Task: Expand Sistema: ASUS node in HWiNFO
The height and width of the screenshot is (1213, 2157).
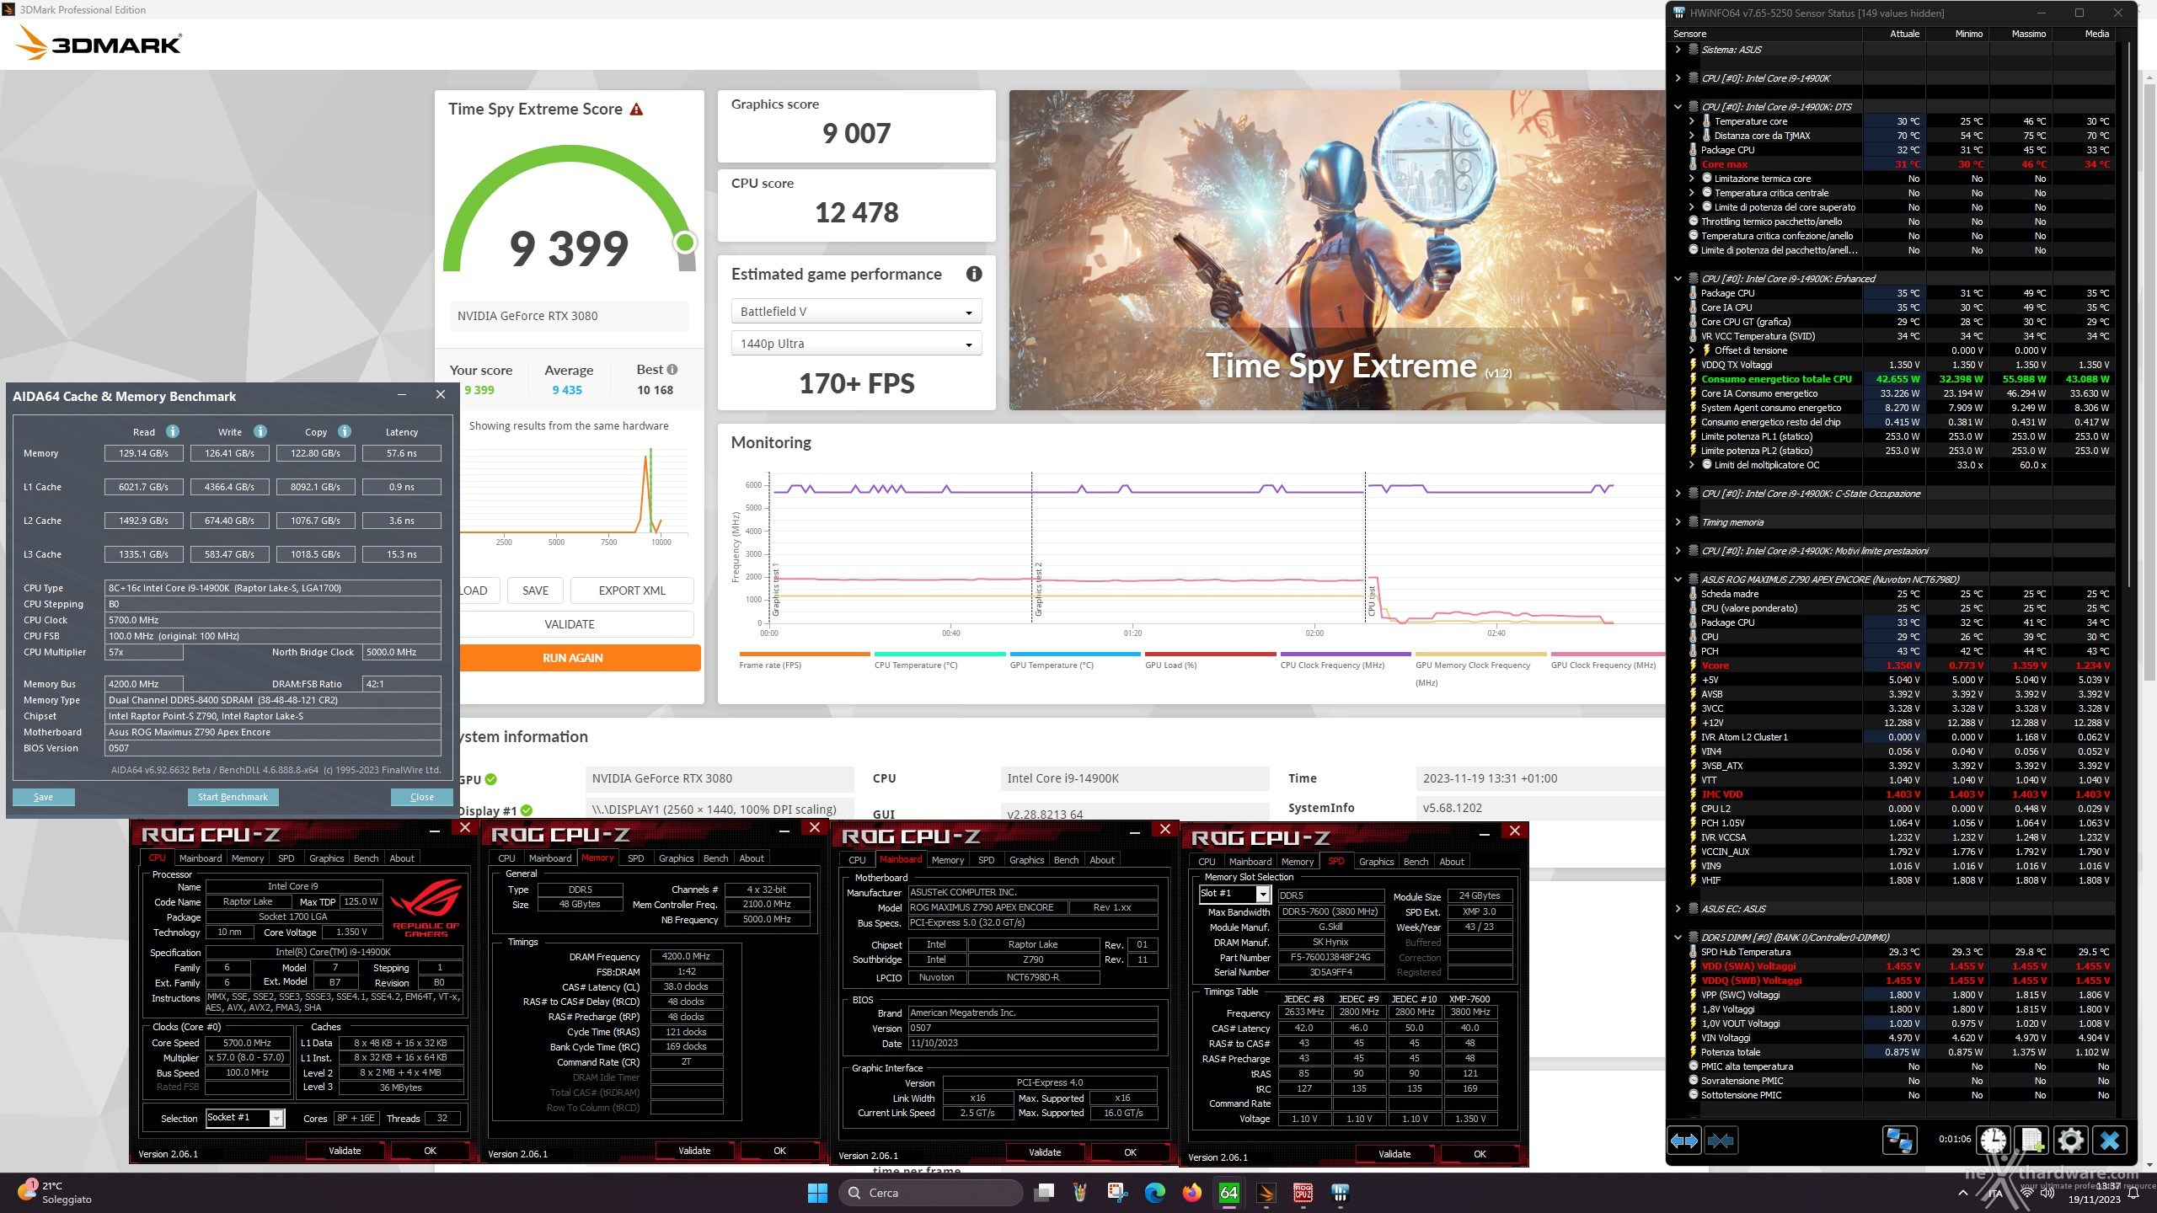Action: (1678, 50)
